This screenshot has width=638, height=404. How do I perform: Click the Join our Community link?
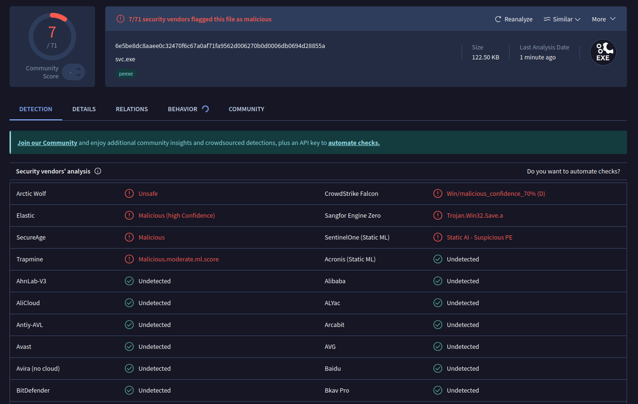(x=47, y=143)
